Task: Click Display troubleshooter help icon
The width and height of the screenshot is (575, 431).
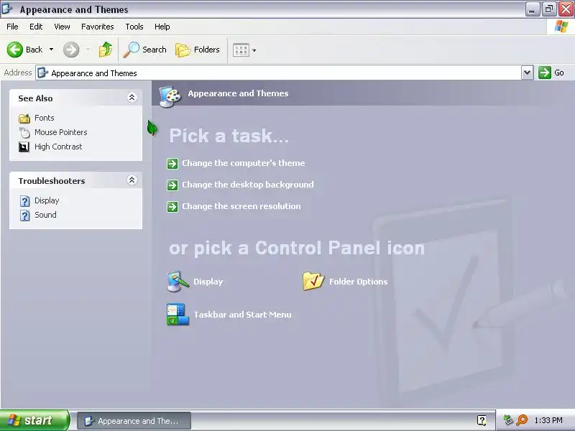Action: click(24, 201)
